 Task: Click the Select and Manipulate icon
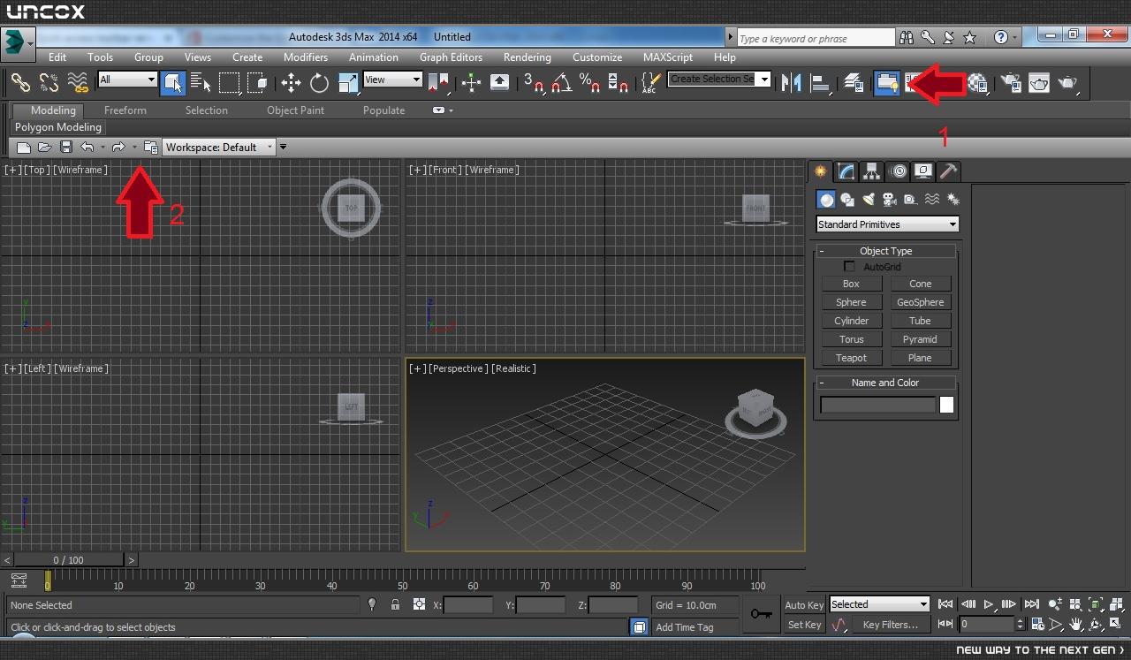471,82
